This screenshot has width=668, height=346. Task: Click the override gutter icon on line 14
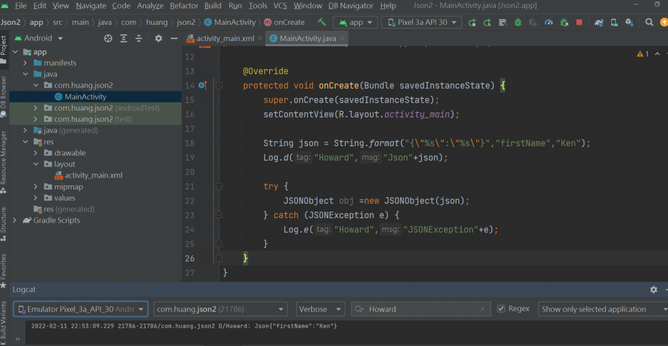[x=202, y=86]
